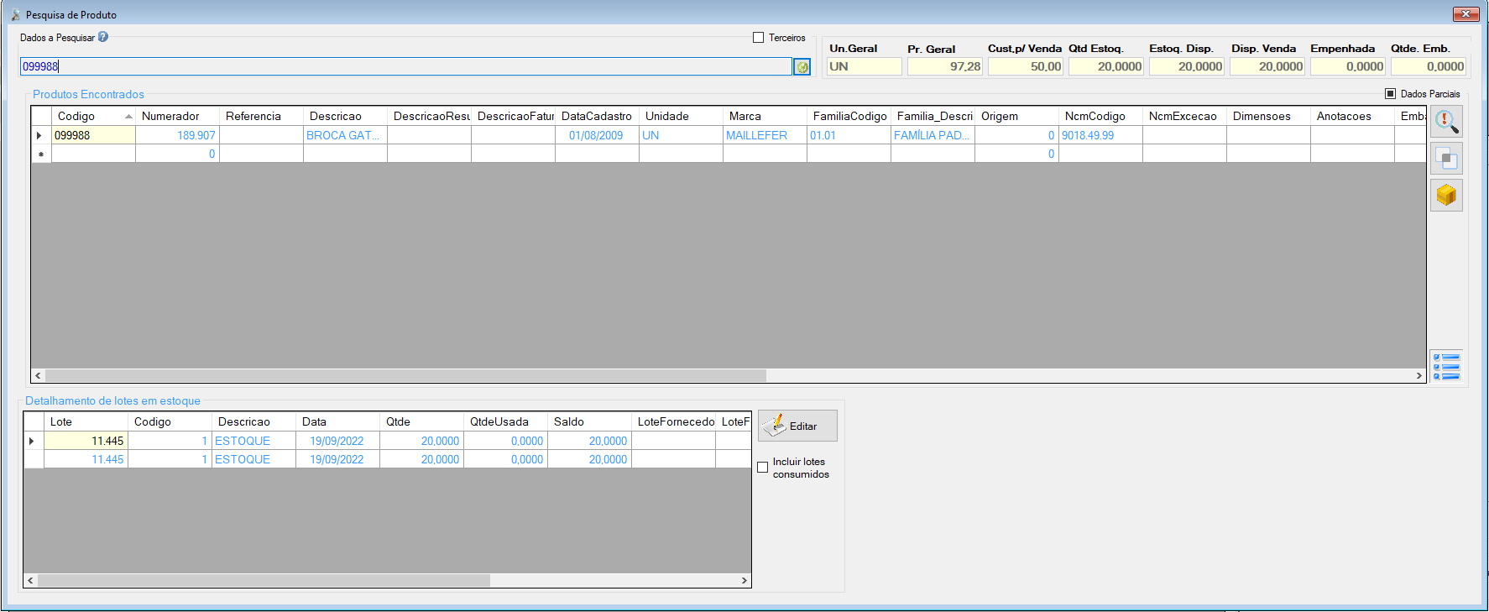Click the yellow box package icon
1489x612 pixels.
click(1446, 196)
